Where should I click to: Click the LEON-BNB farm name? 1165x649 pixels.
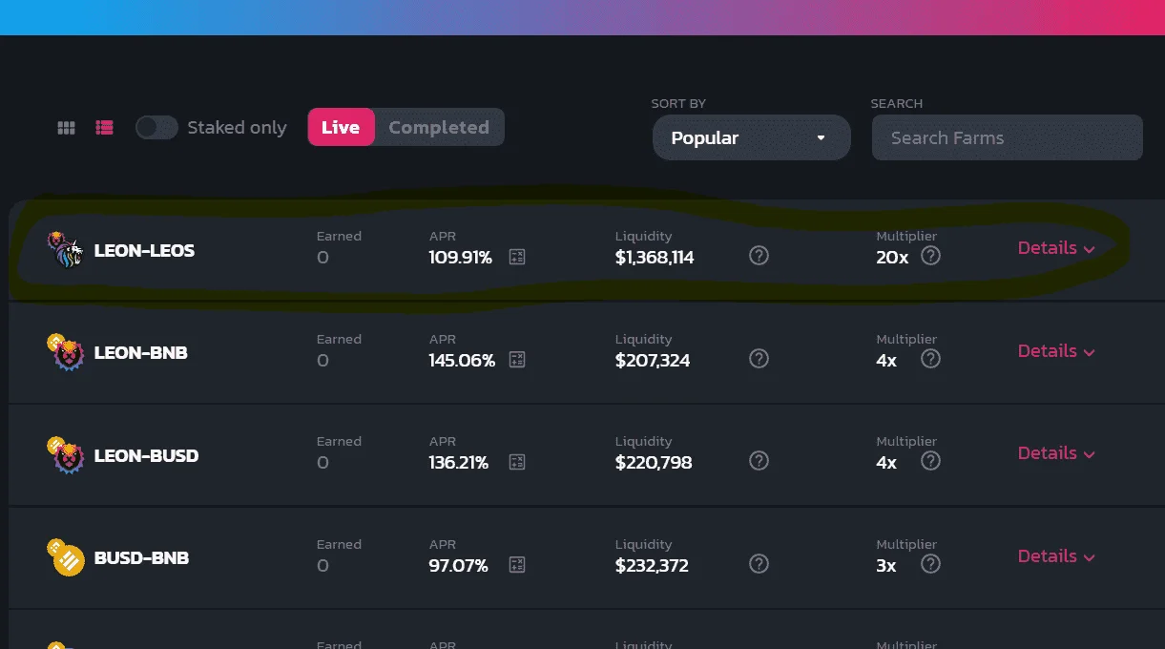[x=141, y=352]
